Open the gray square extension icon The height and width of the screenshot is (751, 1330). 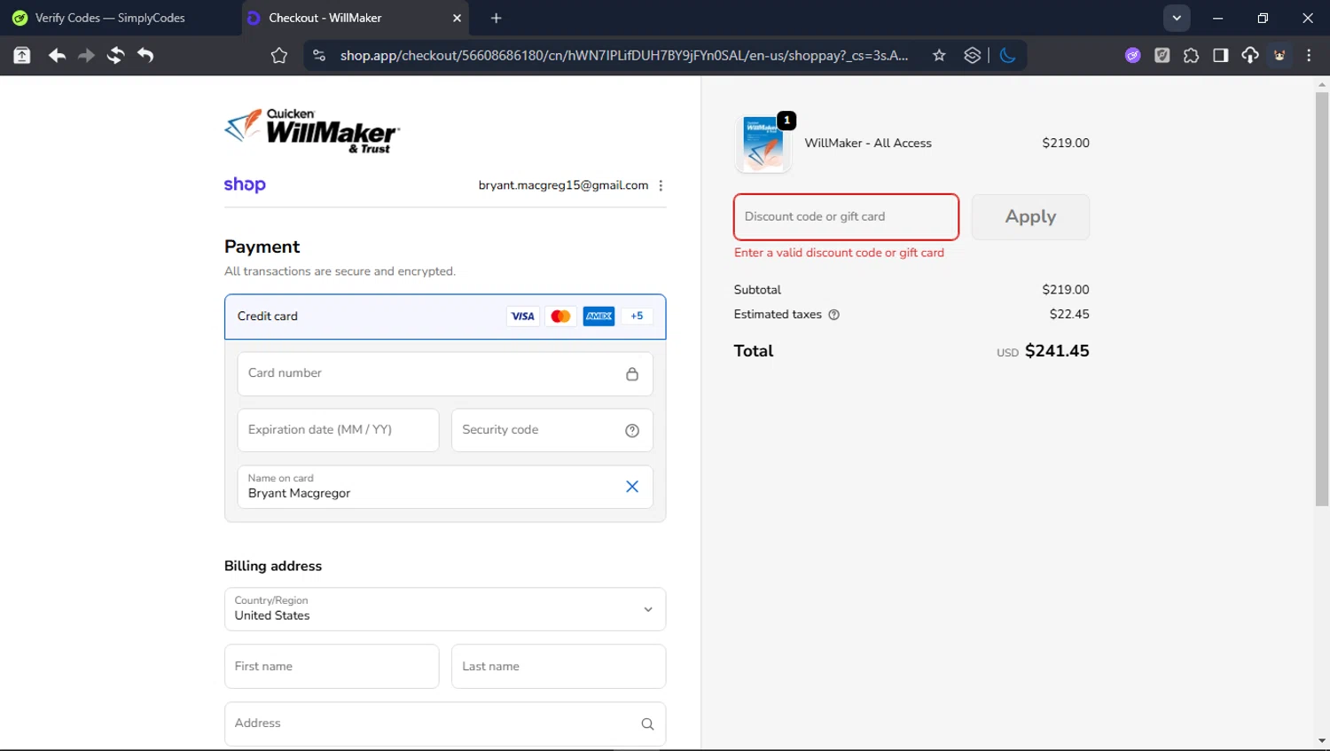(1162, 56)
